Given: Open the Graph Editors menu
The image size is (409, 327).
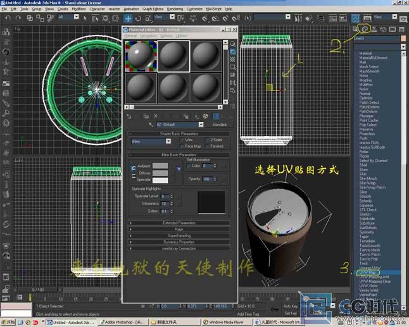Looking at the screenshot, I should 153,9.
